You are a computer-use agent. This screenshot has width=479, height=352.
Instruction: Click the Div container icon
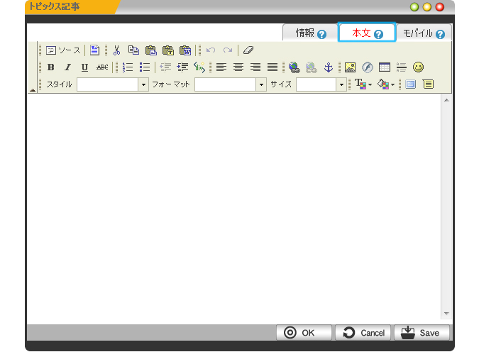click(x=199, y=67)
